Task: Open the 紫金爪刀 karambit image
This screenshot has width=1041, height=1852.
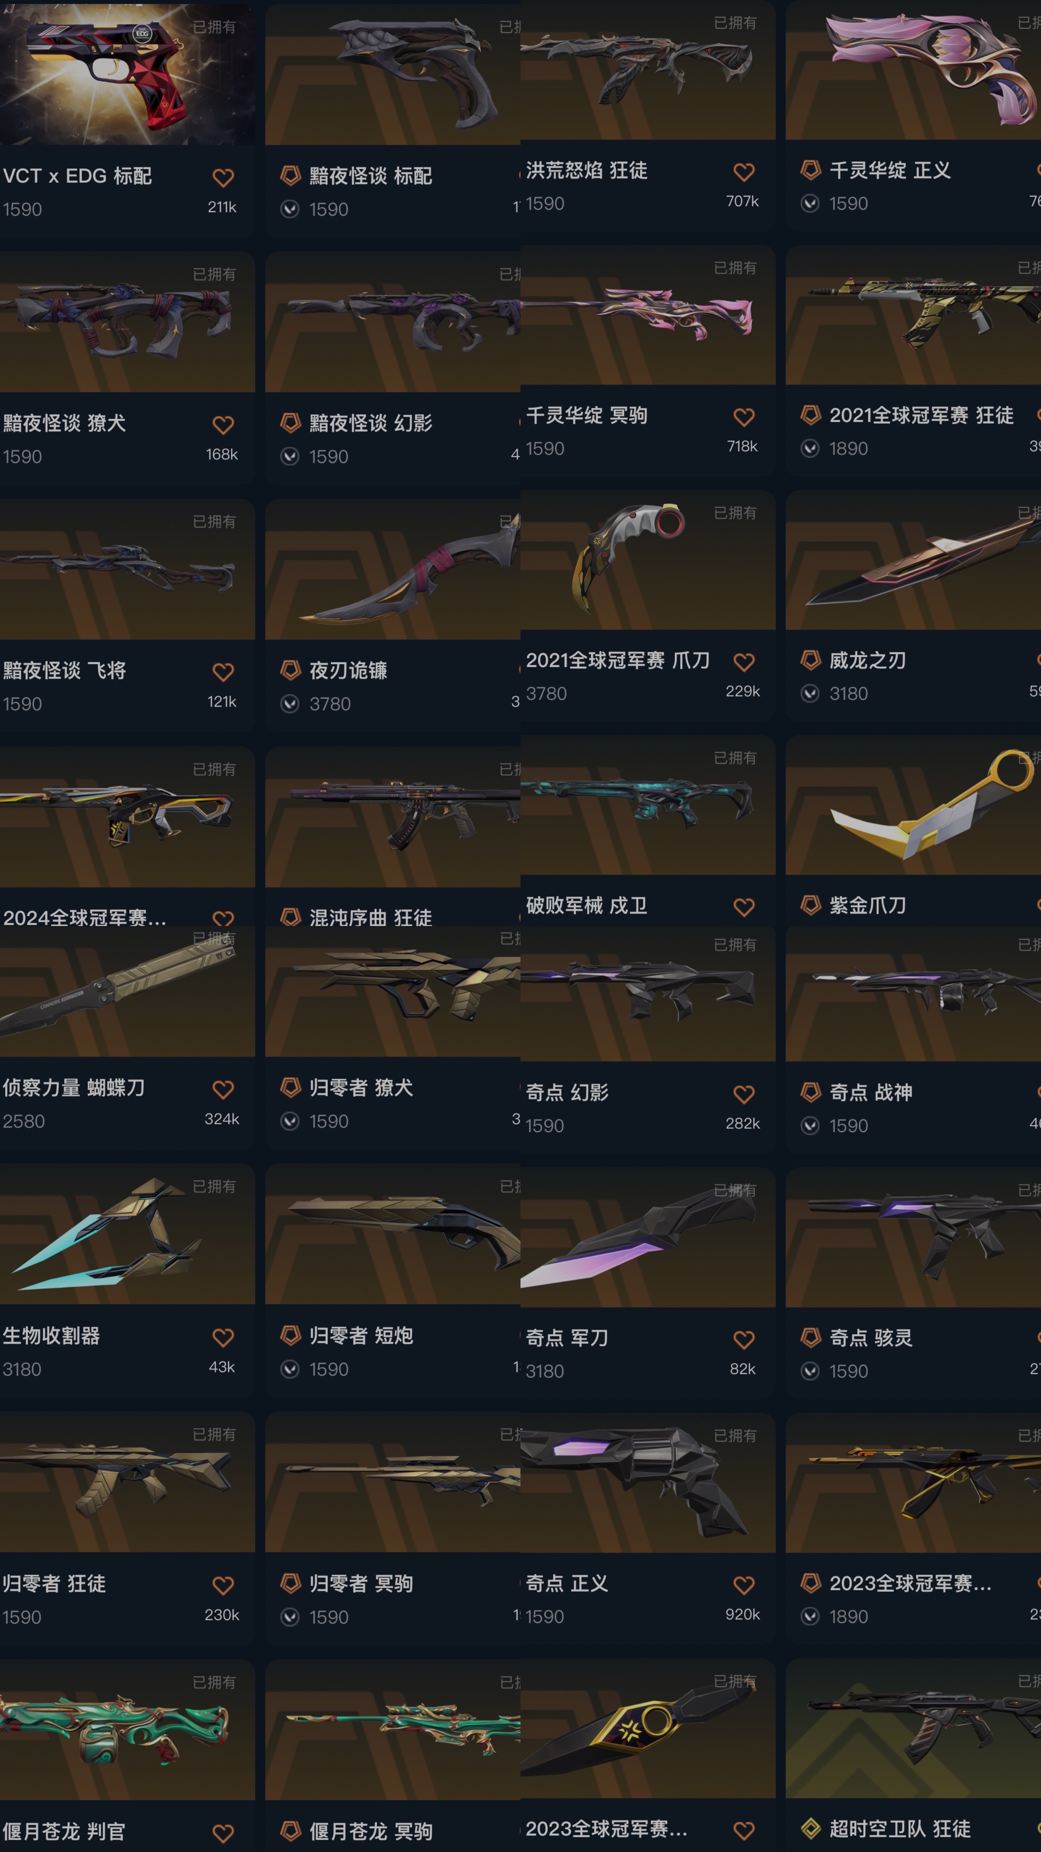Action: 913,805
